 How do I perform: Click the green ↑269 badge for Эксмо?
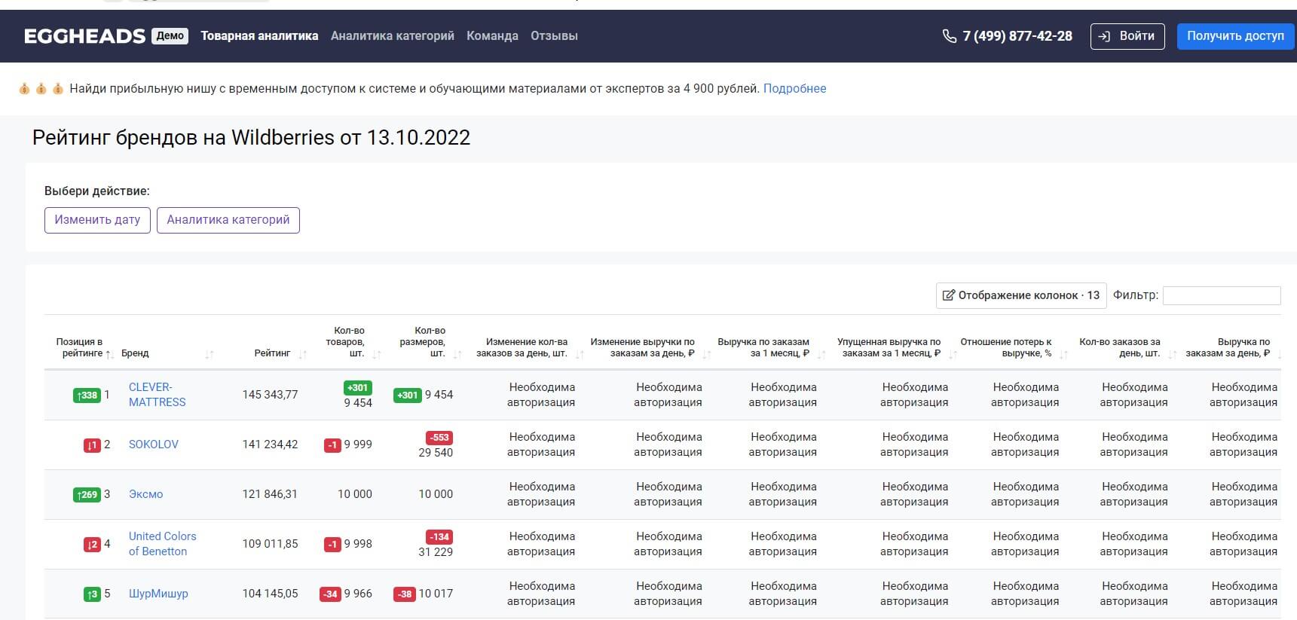pos(87,495)
